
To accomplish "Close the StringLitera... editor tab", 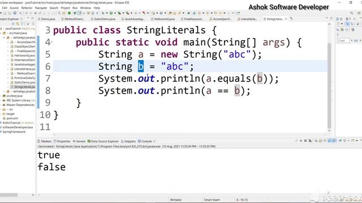I will 286,19.
